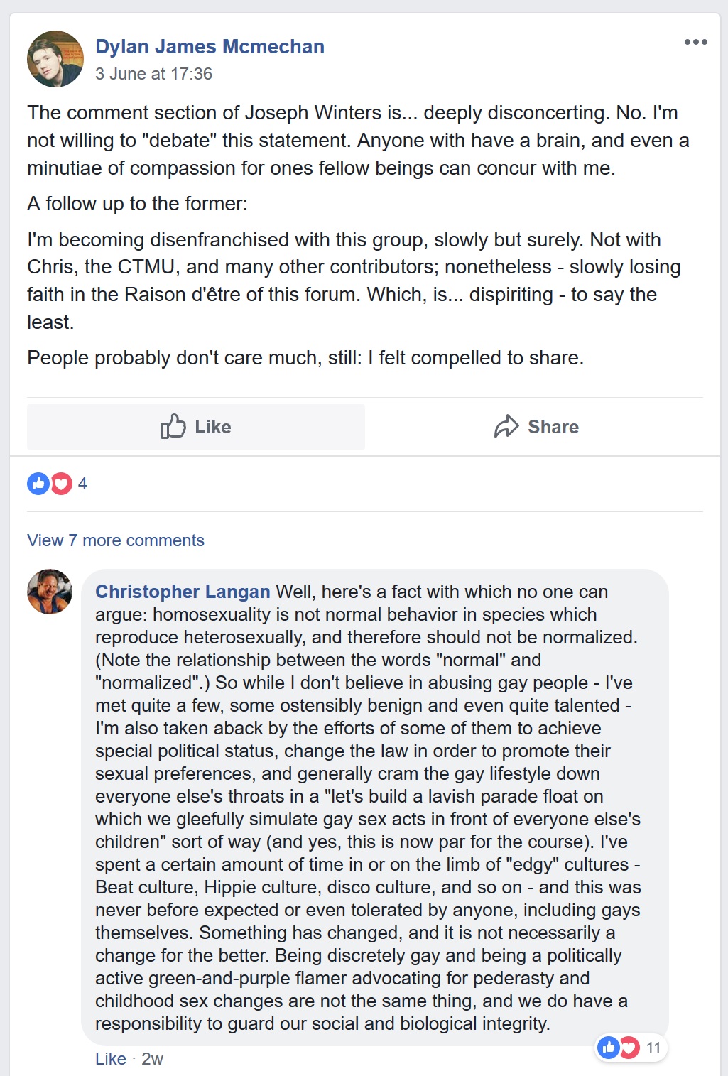The width and height of the screenshot is (728, 1076).
Task: Open the 3 June at 17:36 timestamp
Action: pyautogui.click(x=153, y=74)
